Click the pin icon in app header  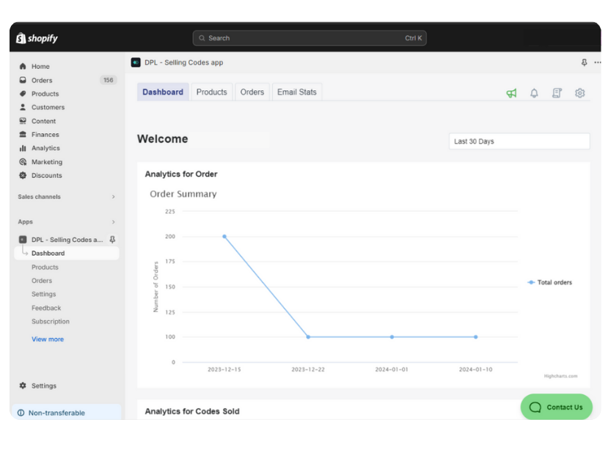pos(584,63)
